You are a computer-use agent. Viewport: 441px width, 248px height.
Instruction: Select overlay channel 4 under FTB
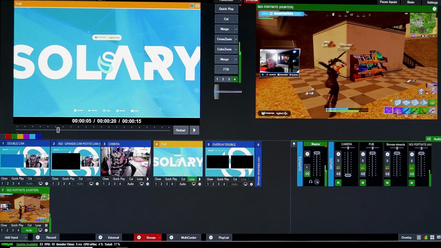[235, 79]
